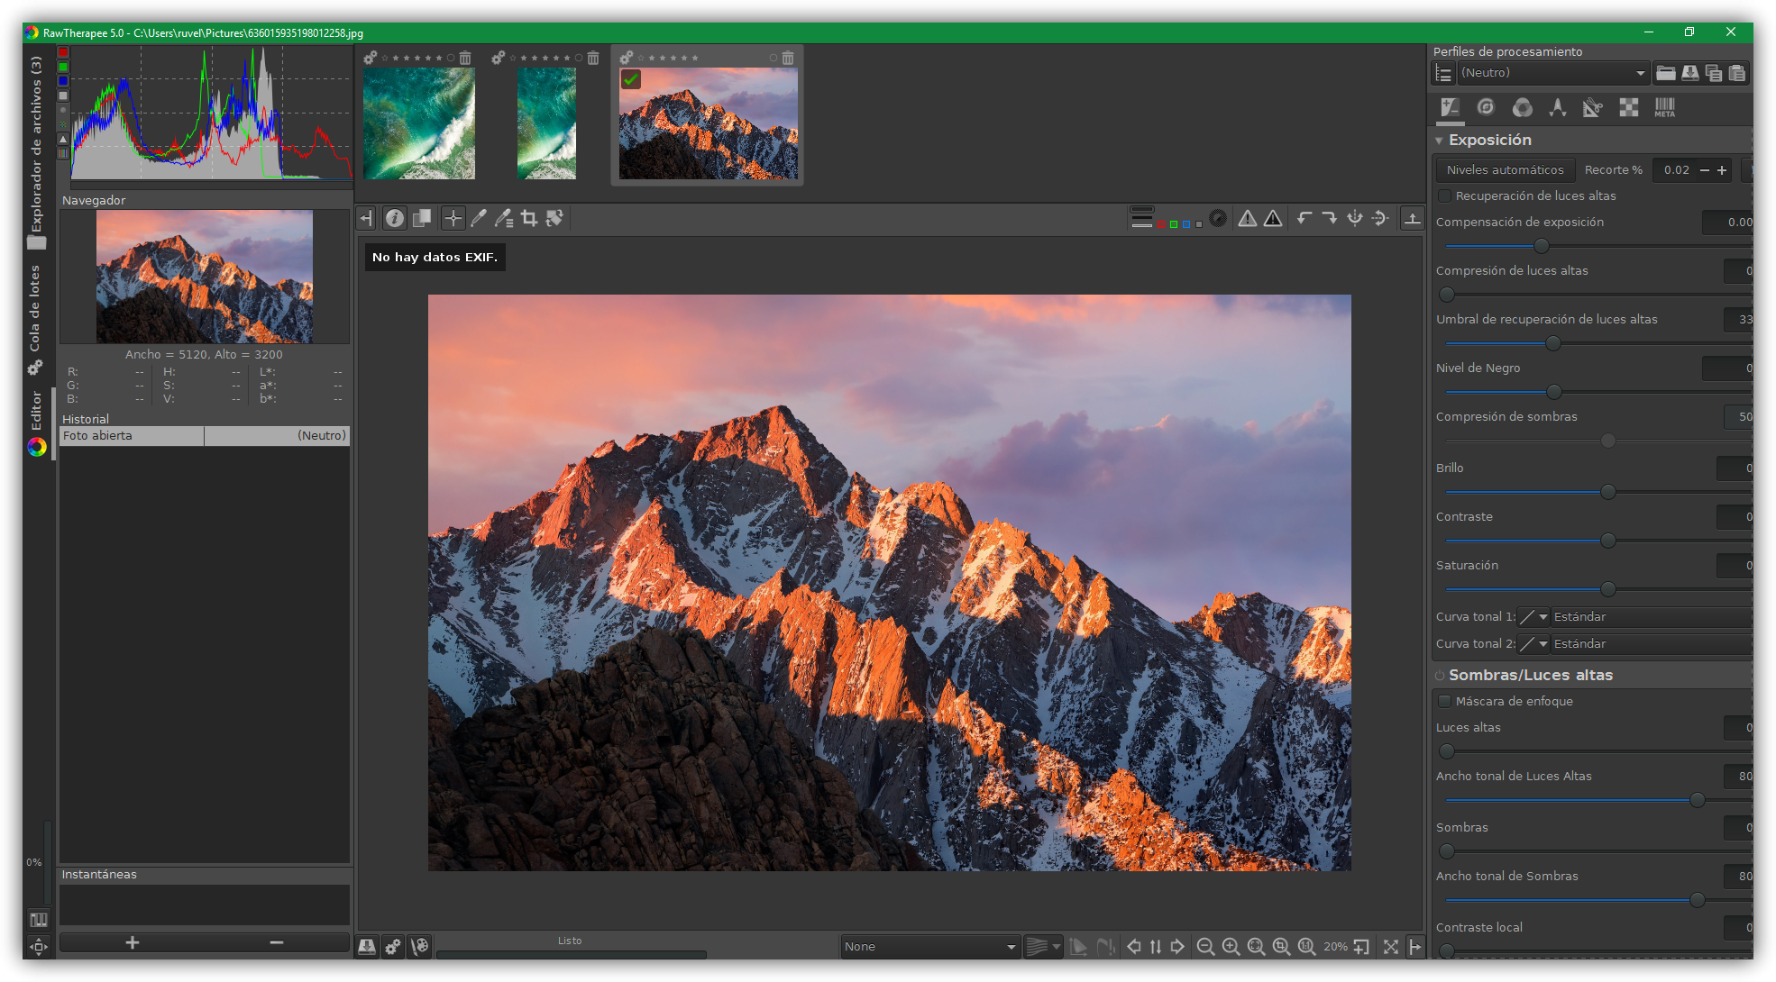Open the (Neutro) processing profile dropdown
This screenshot has height=982, width=1776.
click(x=1554, y=73)
